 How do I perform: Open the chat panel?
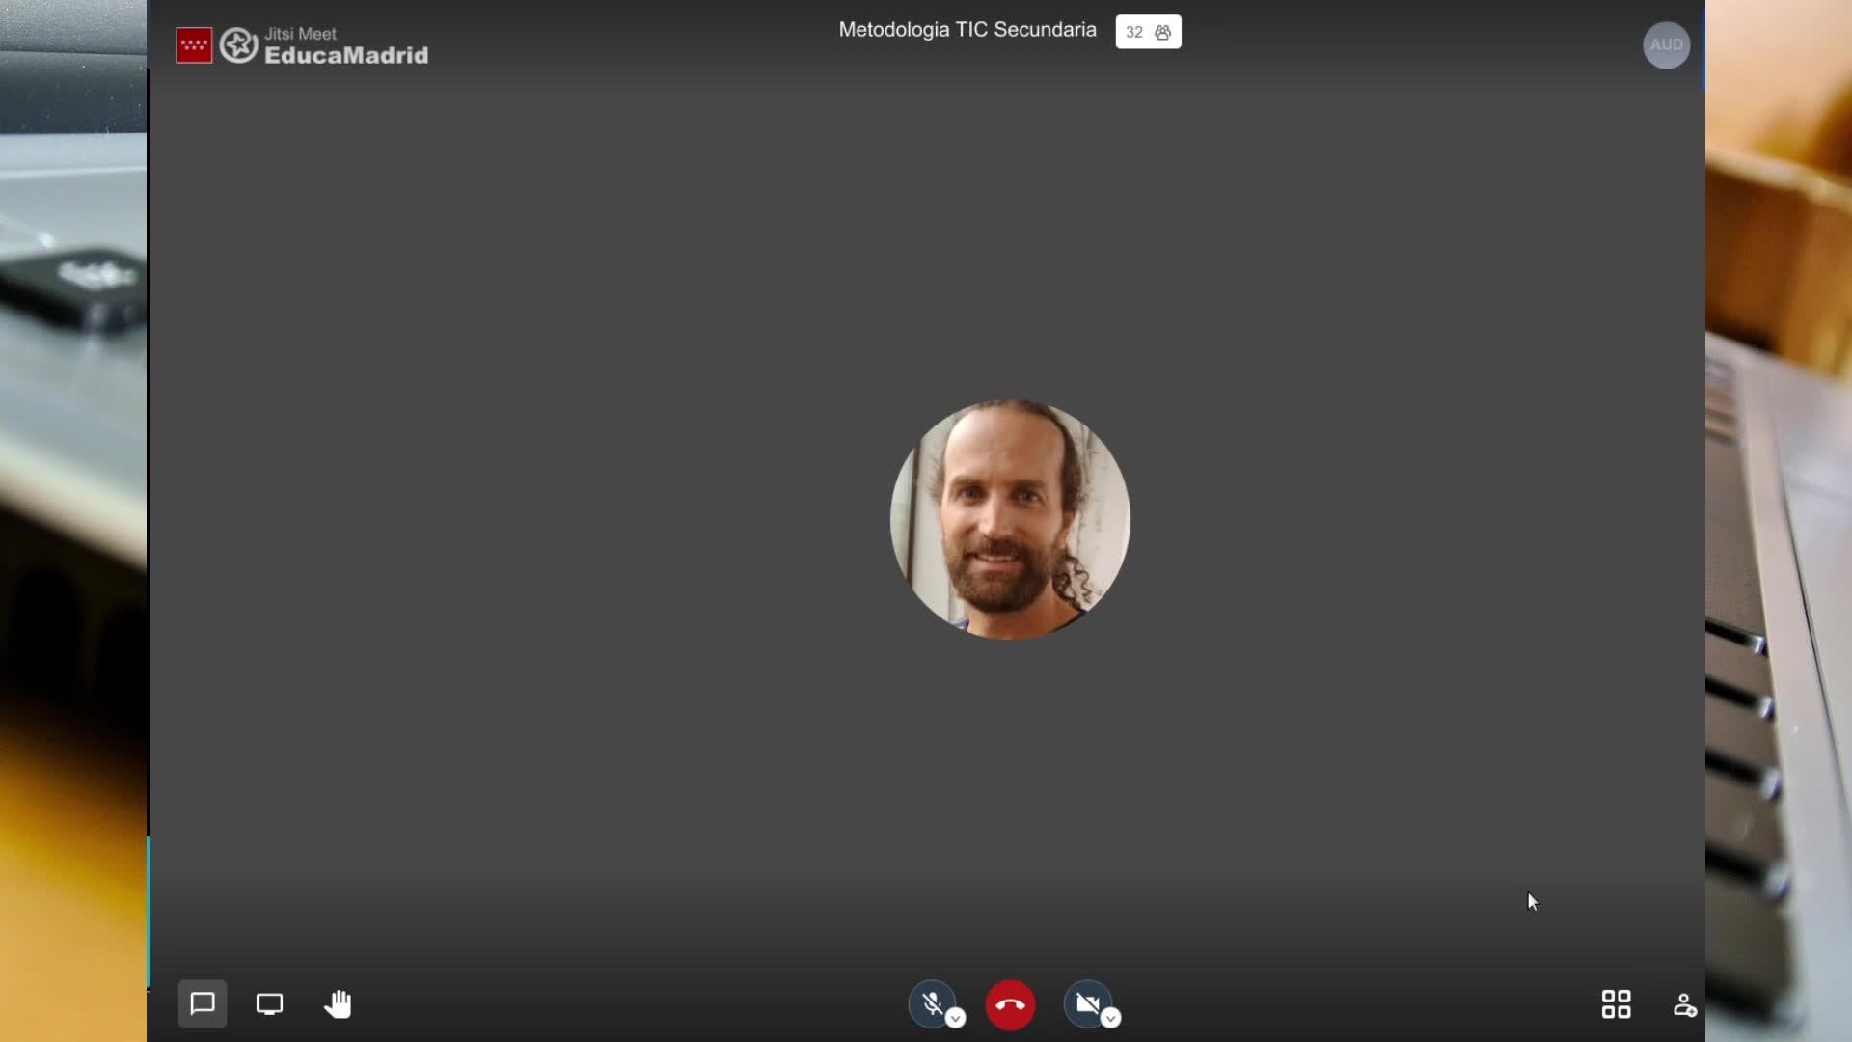203,1004
